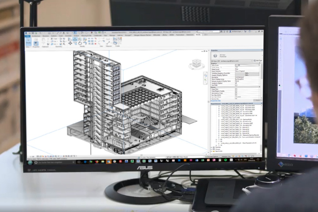Enable the Sun Path checkbox

coord(236,85)
